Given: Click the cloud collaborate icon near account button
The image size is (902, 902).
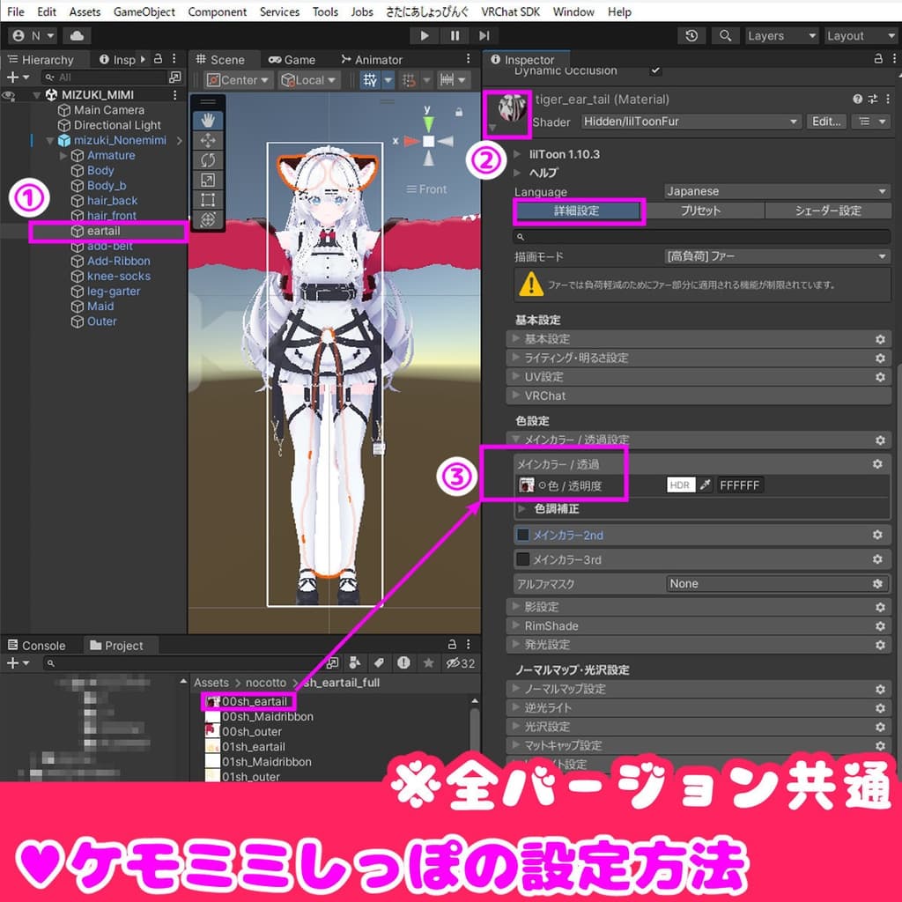Looking at the screenshot, I should point(75,34).
